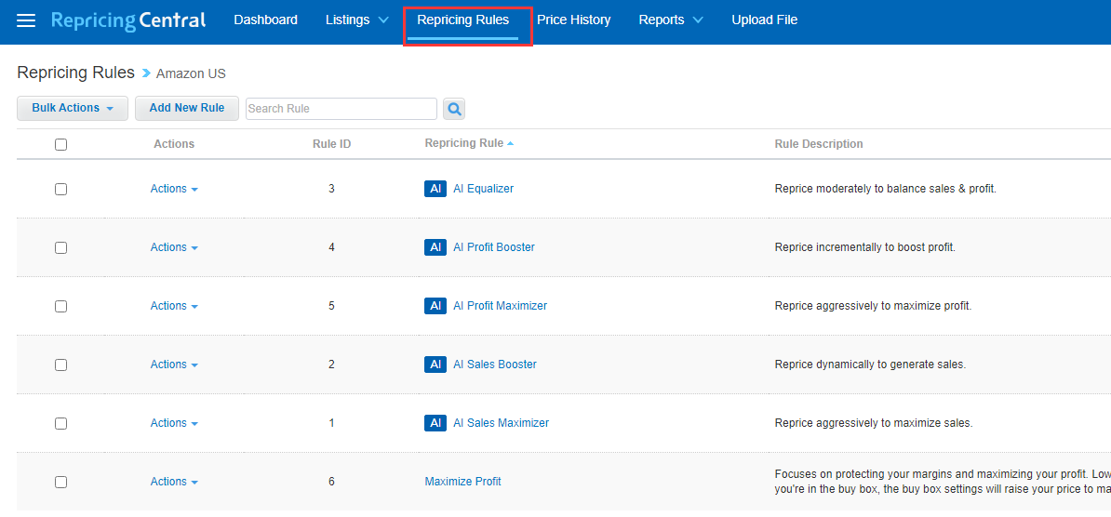This screenshot has width=1111, height=517.
Task: Open Actions dropdown for AI Equalizer
Action: [174, 189]
